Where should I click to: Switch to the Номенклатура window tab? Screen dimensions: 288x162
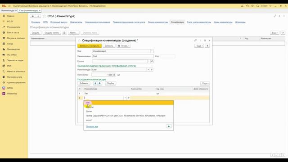[x=8, y=11]
